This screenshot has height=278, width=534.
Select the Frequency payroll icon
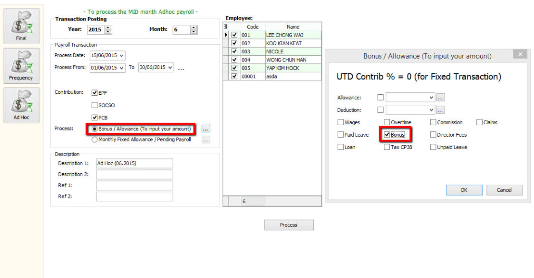click(21, 65)
